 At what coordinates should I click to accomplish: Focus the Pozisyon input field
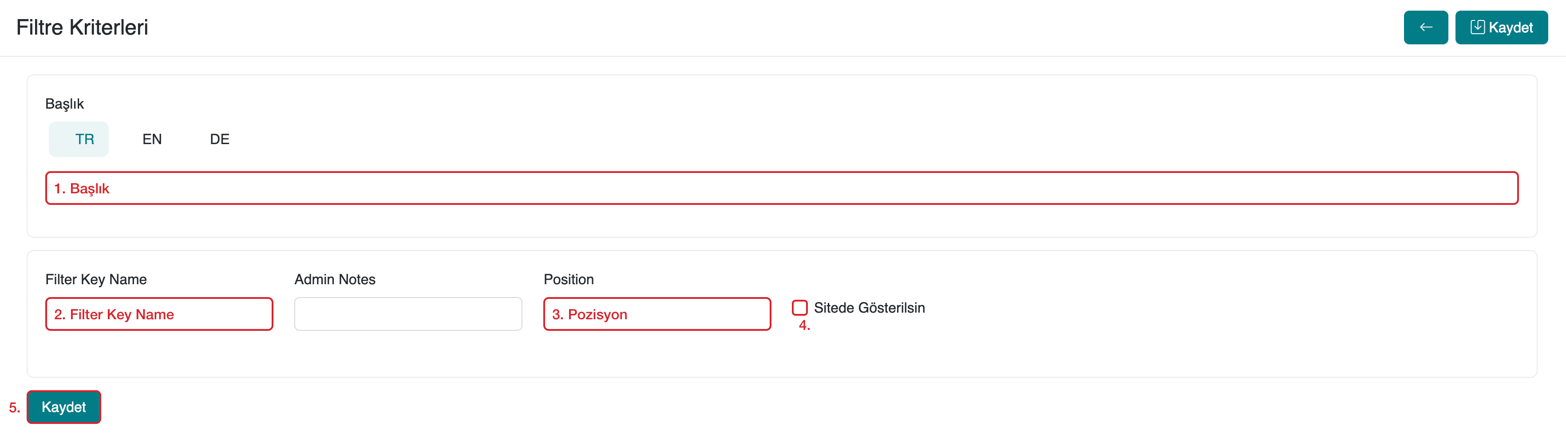coord(656,314)
